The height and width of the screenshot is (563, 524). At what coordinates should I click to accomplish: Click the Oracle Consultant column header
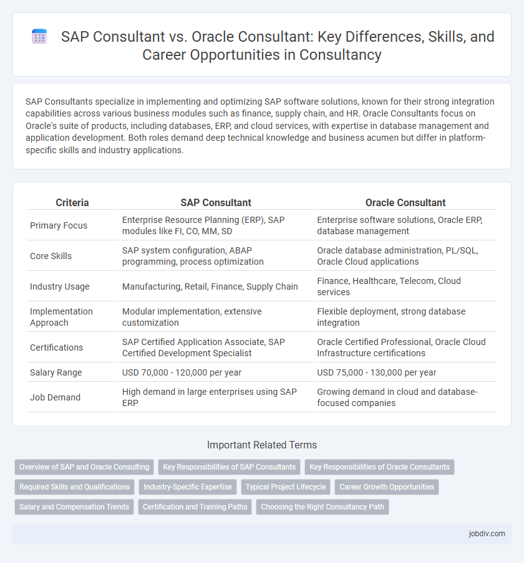(405, 202)
